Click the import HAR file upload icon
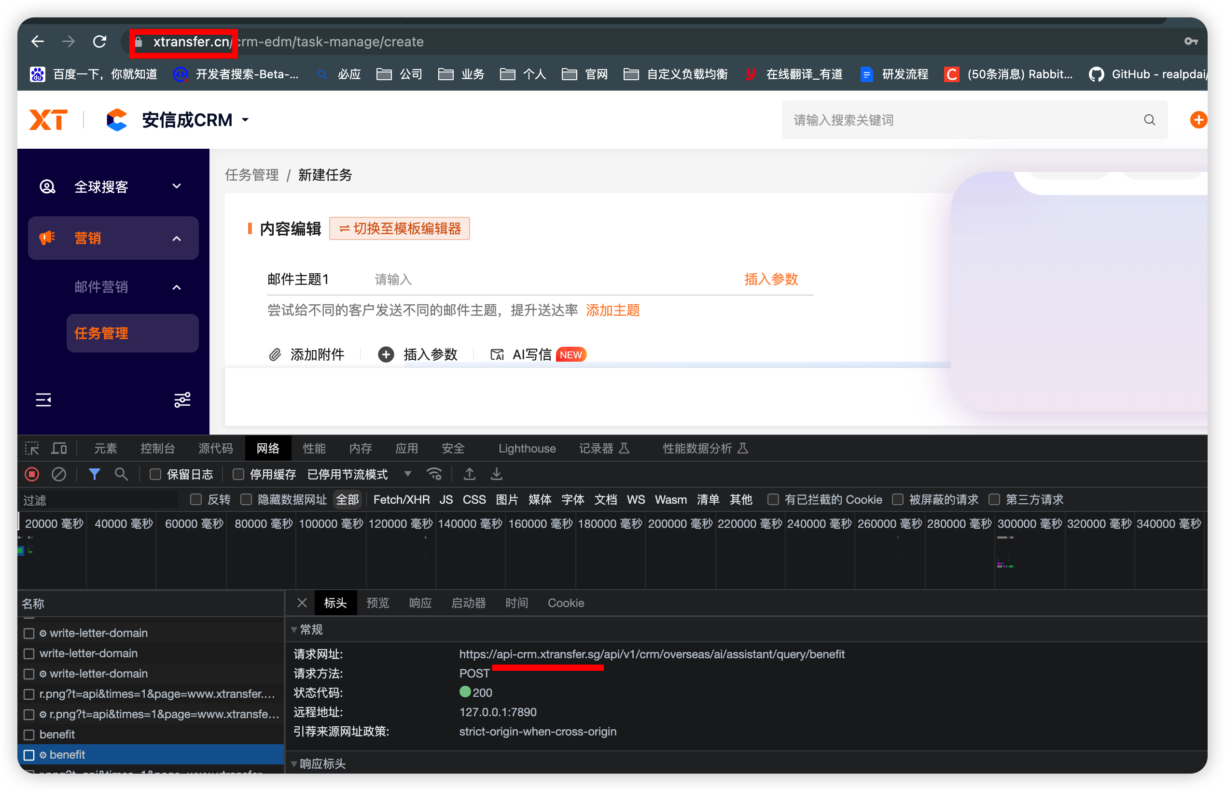The height and width of the screenshot is (791, 1225). tap(469, 474)
